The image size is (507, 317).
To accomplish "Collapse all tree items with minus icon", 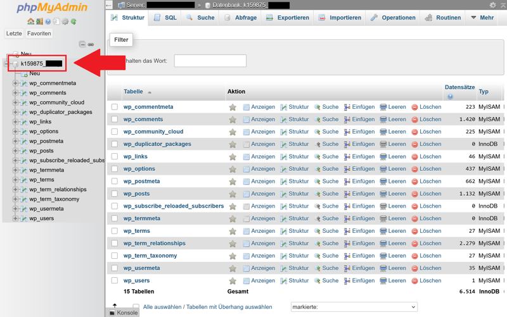I will pos(82,44).
